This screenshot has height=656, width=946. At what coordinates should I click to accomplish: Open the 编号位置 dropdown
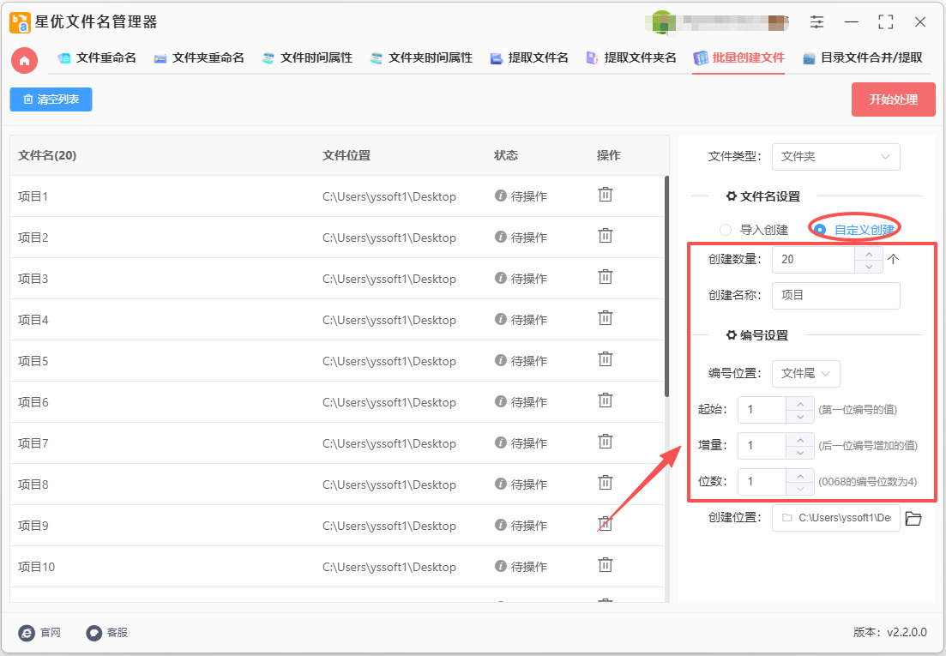coord(805,374)
